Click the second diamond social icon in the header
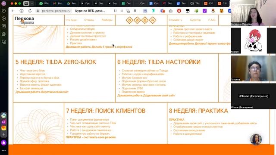This screenshot has height=155, width=276. click(137, 20)
